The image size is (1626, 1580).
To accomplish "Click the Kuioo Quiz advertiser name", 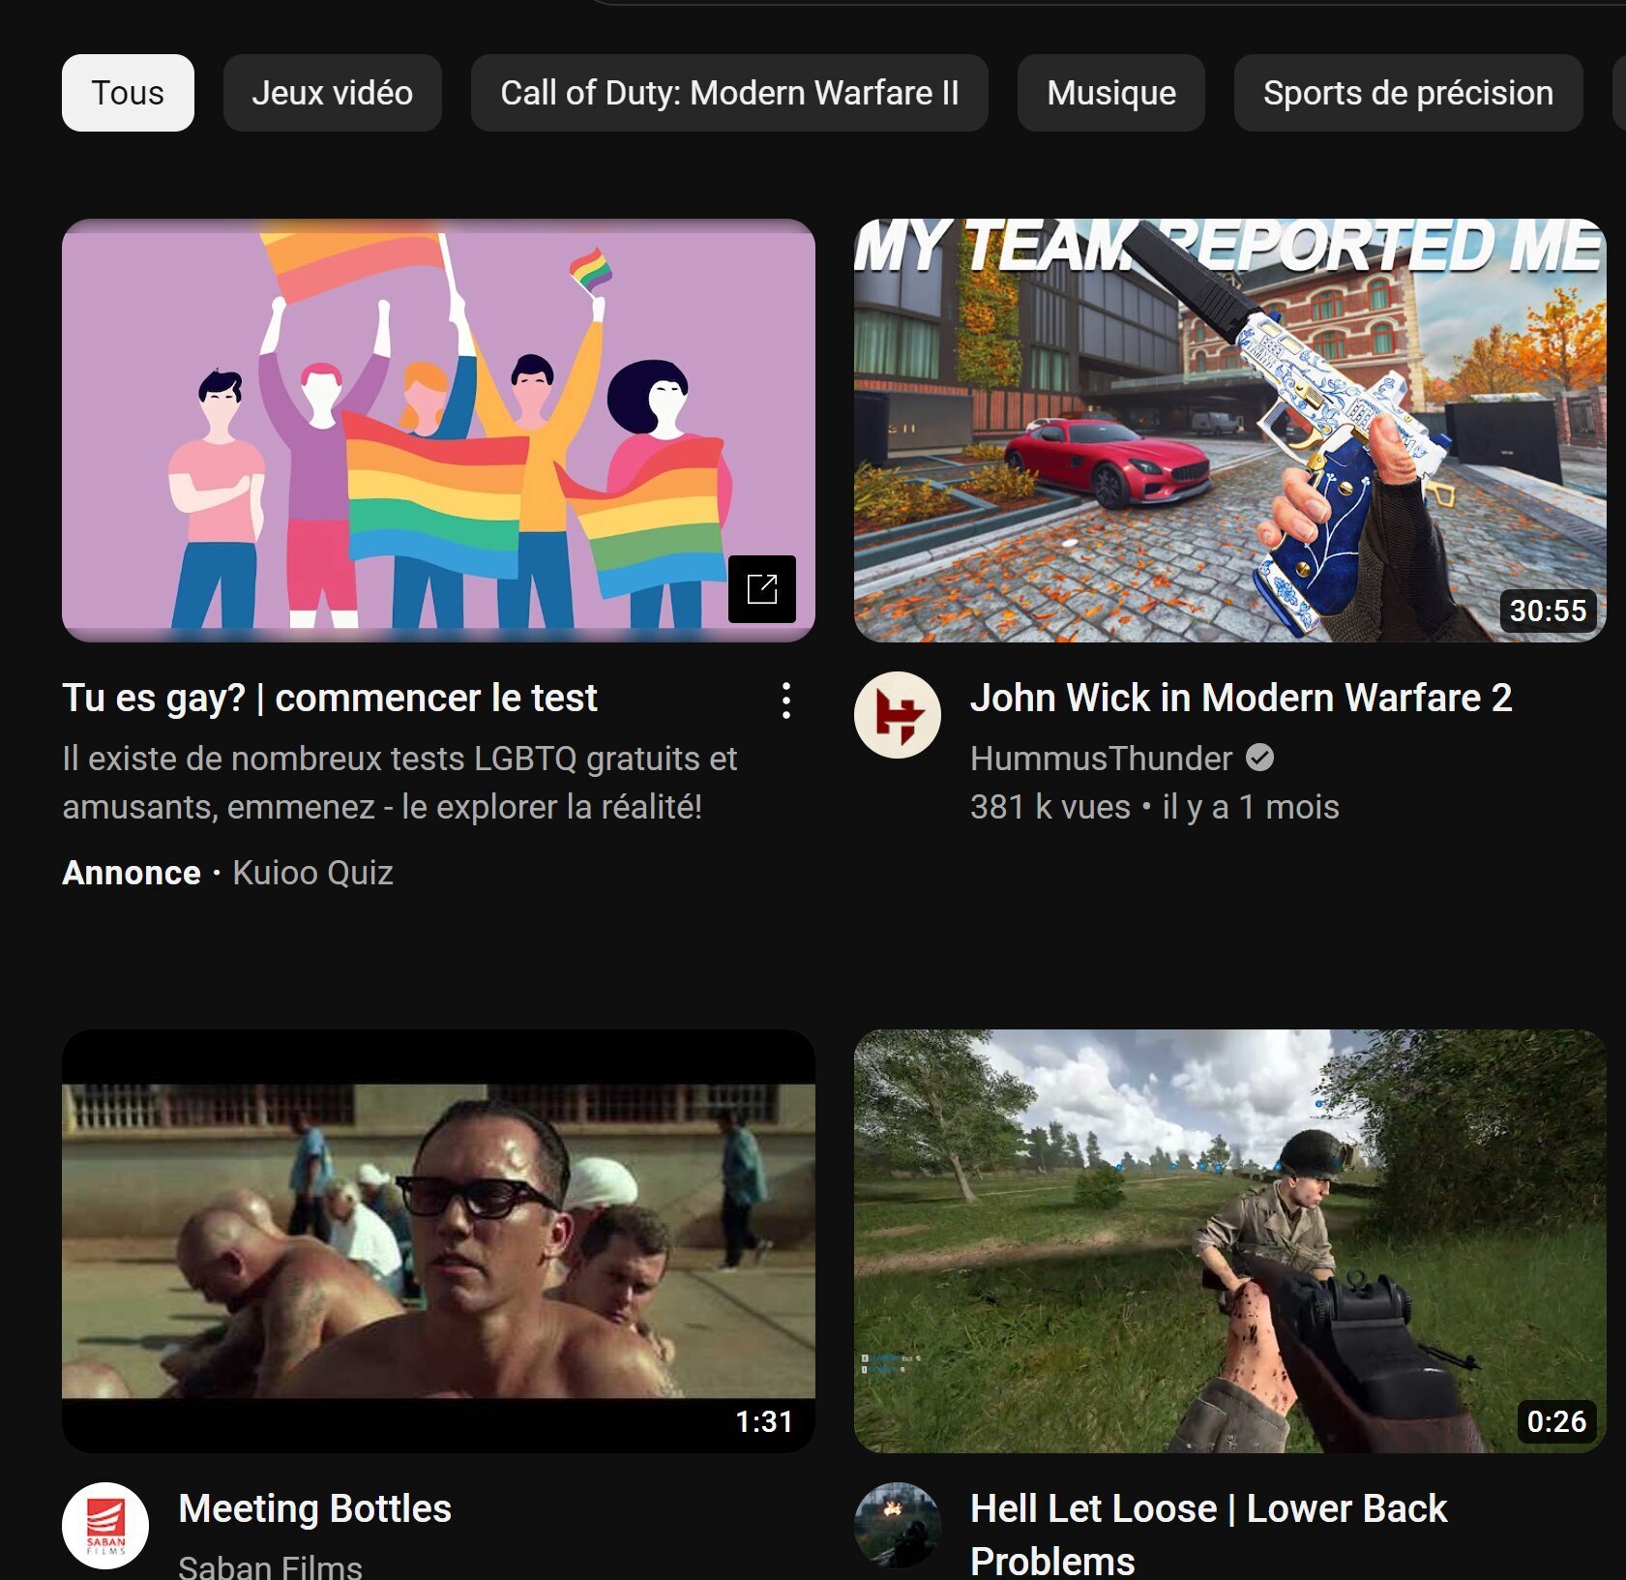I will (x=312, y=873).
